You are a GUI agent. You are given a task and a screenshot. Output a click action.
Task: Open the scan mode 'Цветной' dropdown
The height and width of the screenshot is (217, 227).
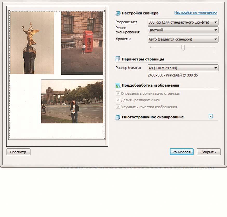(x=183, y=30)
